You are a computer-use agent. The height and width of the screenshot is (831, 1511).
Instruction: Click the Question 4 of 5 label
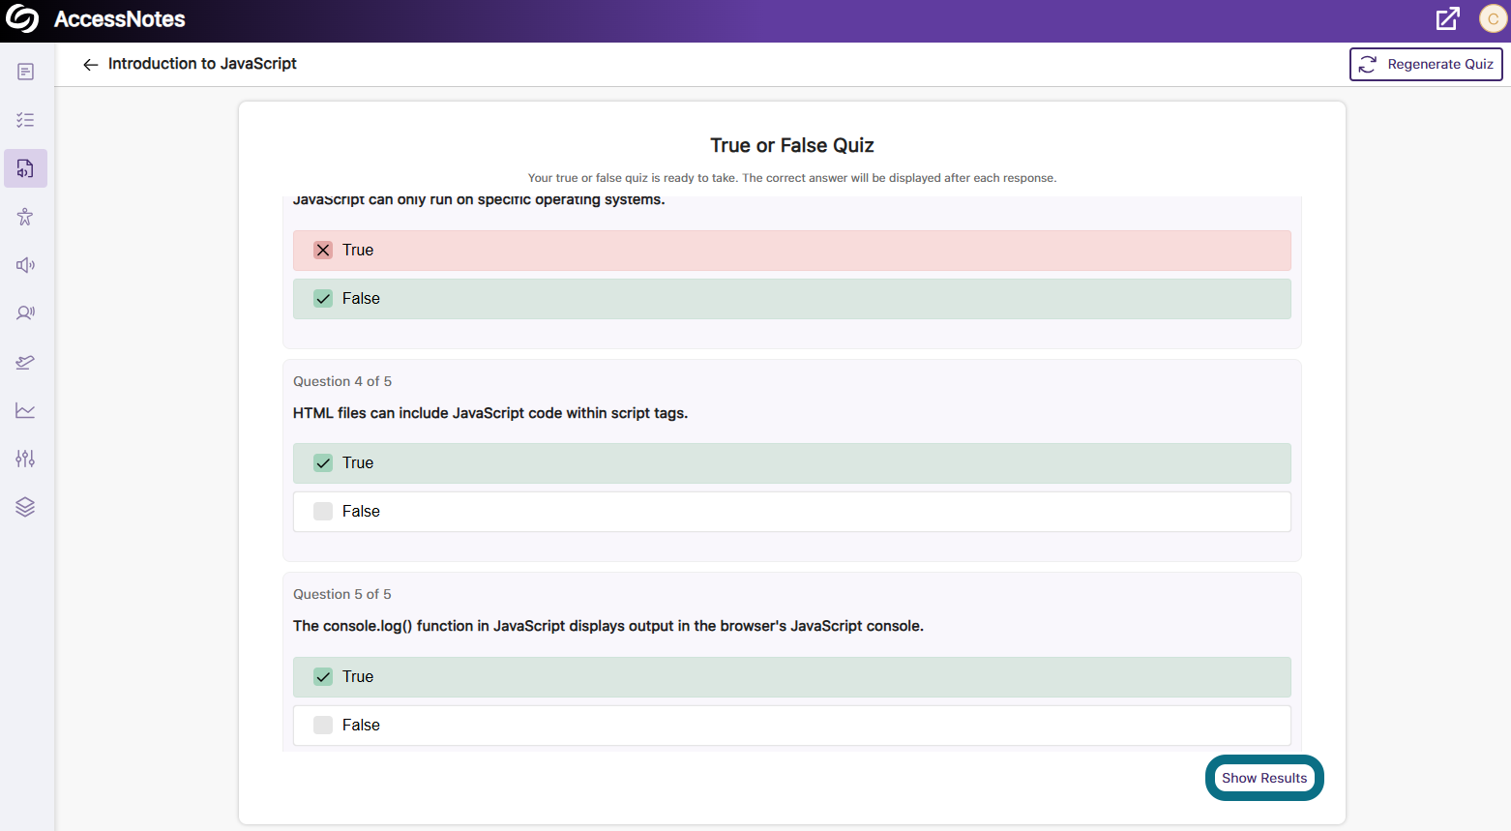(x=342, y=381)
